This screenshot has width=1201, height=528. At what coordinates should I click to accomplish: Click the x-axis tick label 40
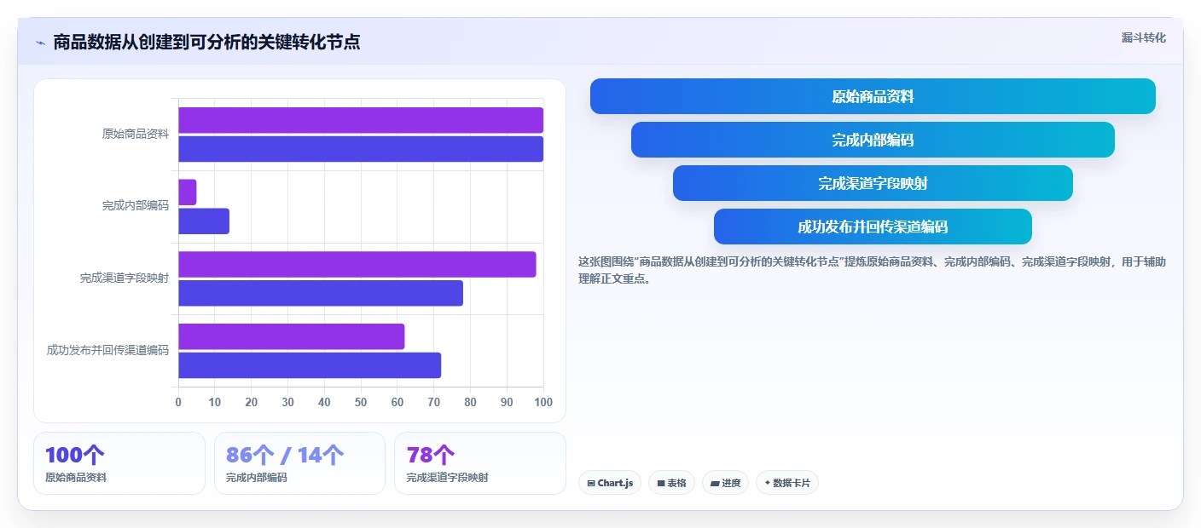pos(324,402)
